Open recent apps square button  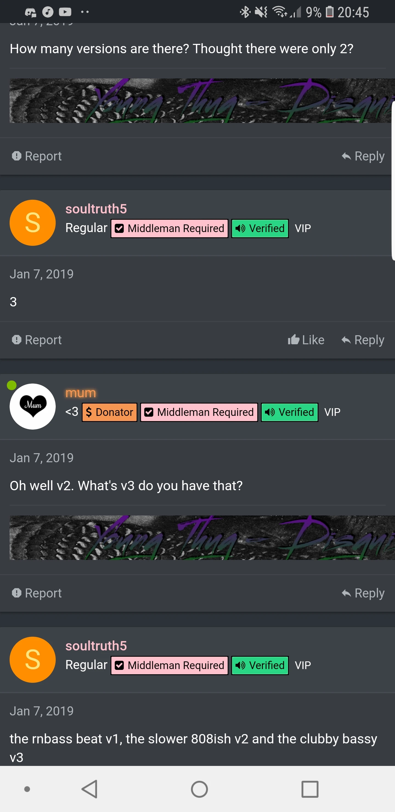[x=310, y=789]
